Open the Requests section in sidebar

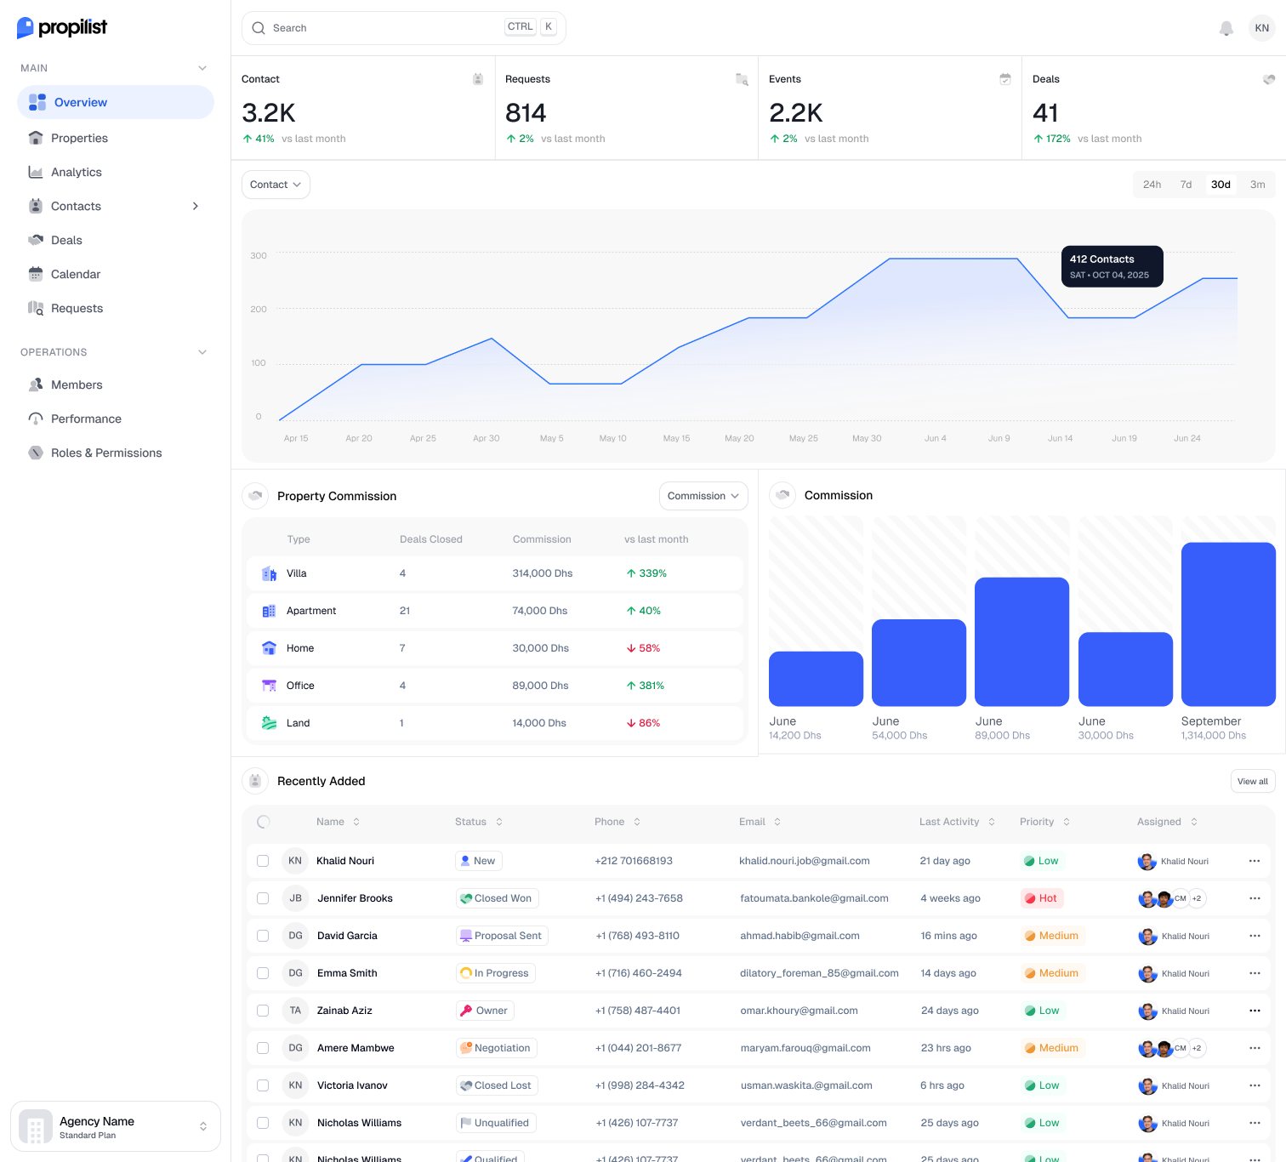tap(77, 308)
